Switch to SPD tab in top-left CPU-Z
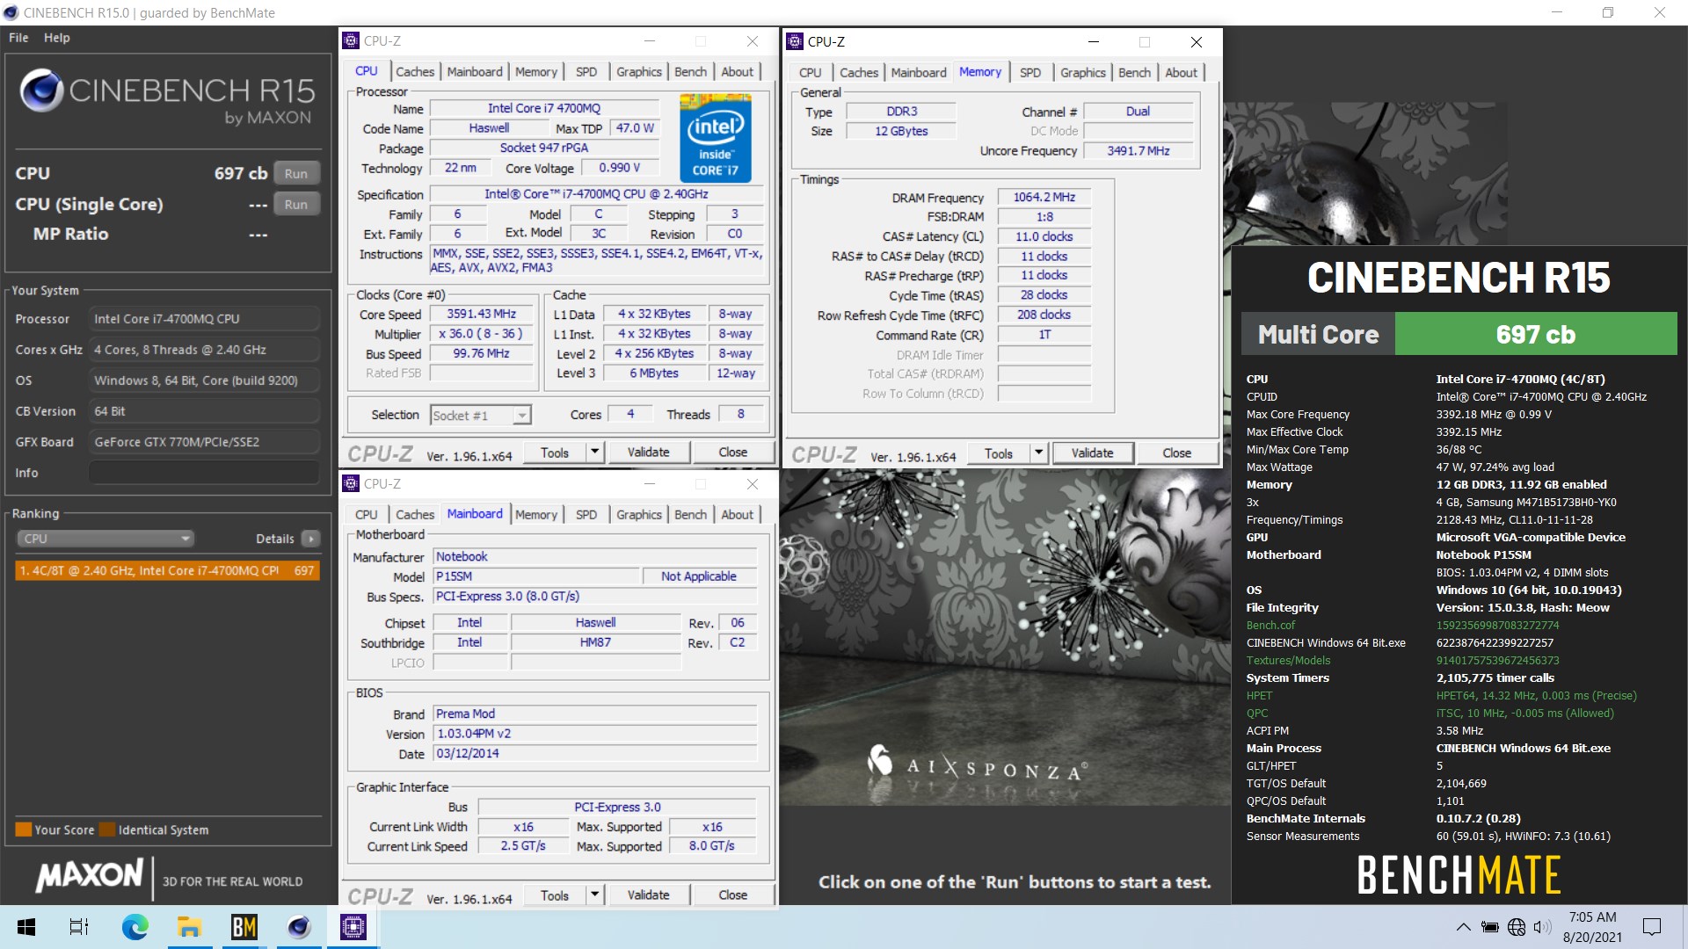This screenshot has height=949, width=1688. coord(586,72)
